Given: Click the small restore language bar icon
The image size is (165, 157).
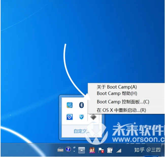Looking at the screenshot, I should [x=74, y=147].
